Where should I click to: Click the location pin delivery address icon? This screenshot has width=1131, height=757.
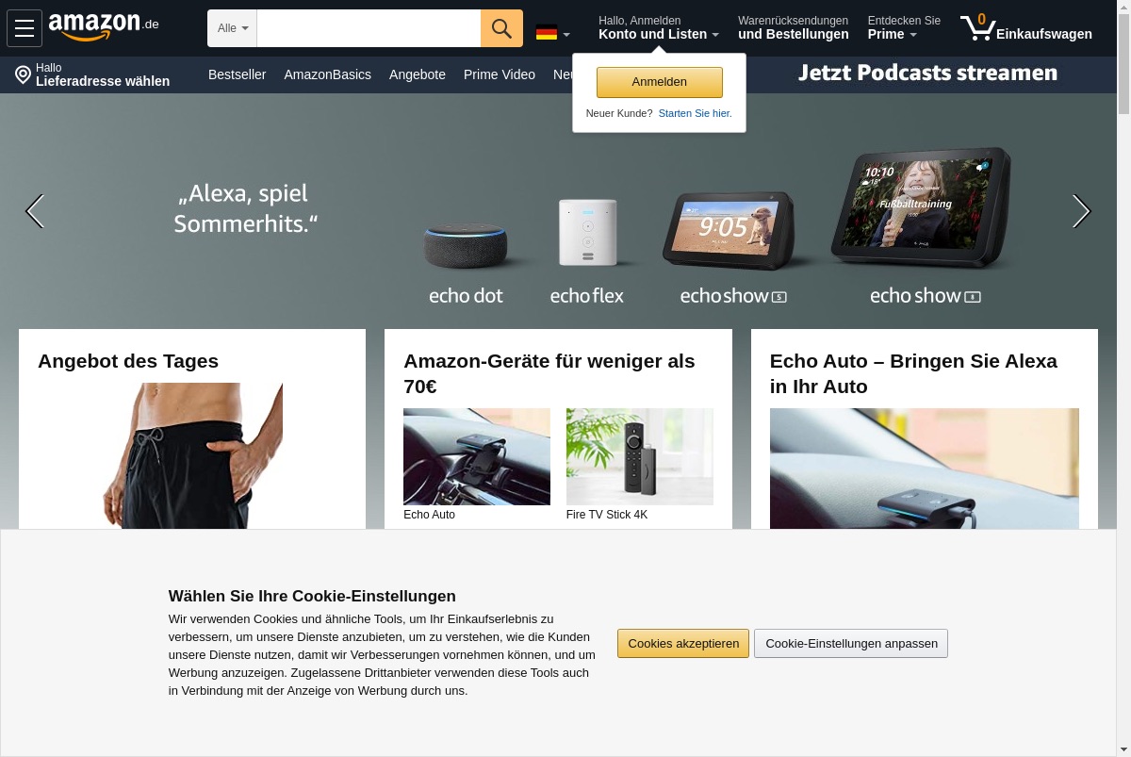[24, 74]
